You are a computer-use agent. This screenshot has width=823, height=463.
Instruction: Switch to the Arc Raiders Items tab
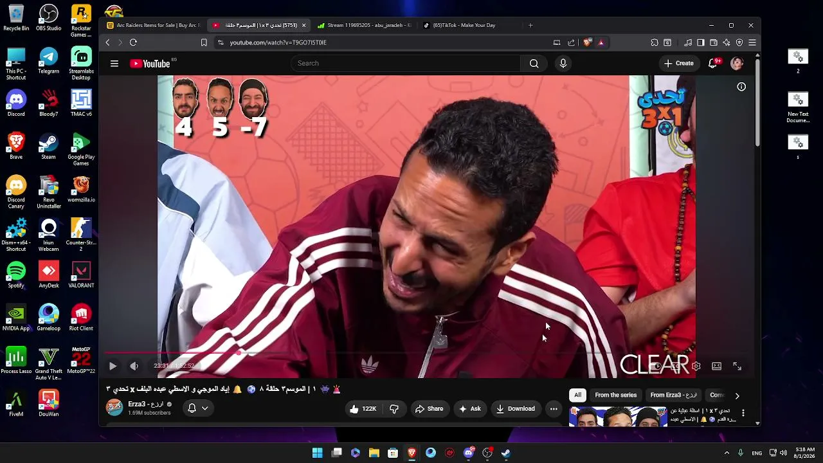pyautogui.click(x=153, y=26)
